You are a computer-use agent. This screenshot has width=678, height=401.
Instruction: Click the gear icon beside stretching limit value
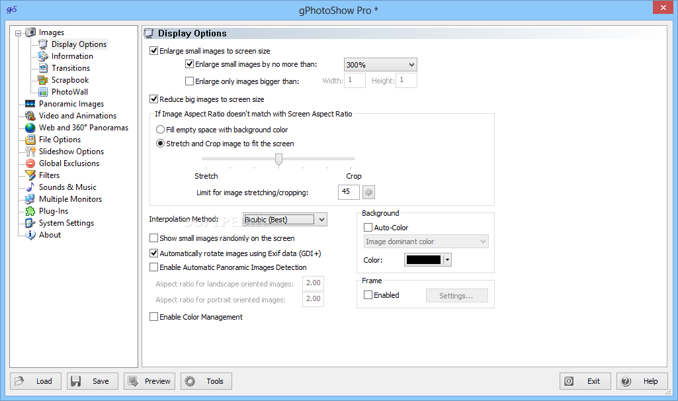click(x=368, y=192)
